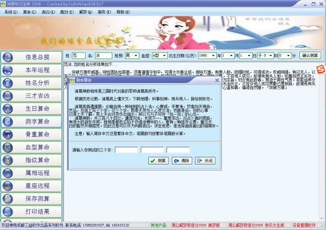Open 设备管理软件 link in status bar
This screenshot has height=230, width=326.
click(304, 225)
